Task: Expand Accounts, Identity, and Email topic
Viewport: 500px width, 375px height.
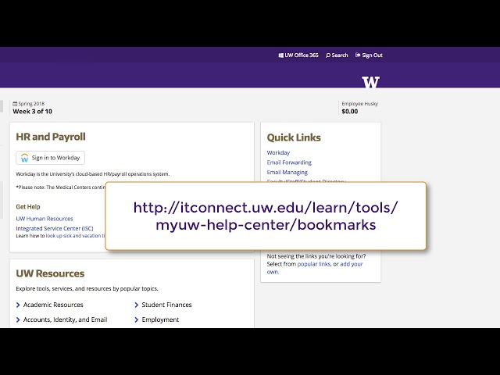Action: (62, 320)
